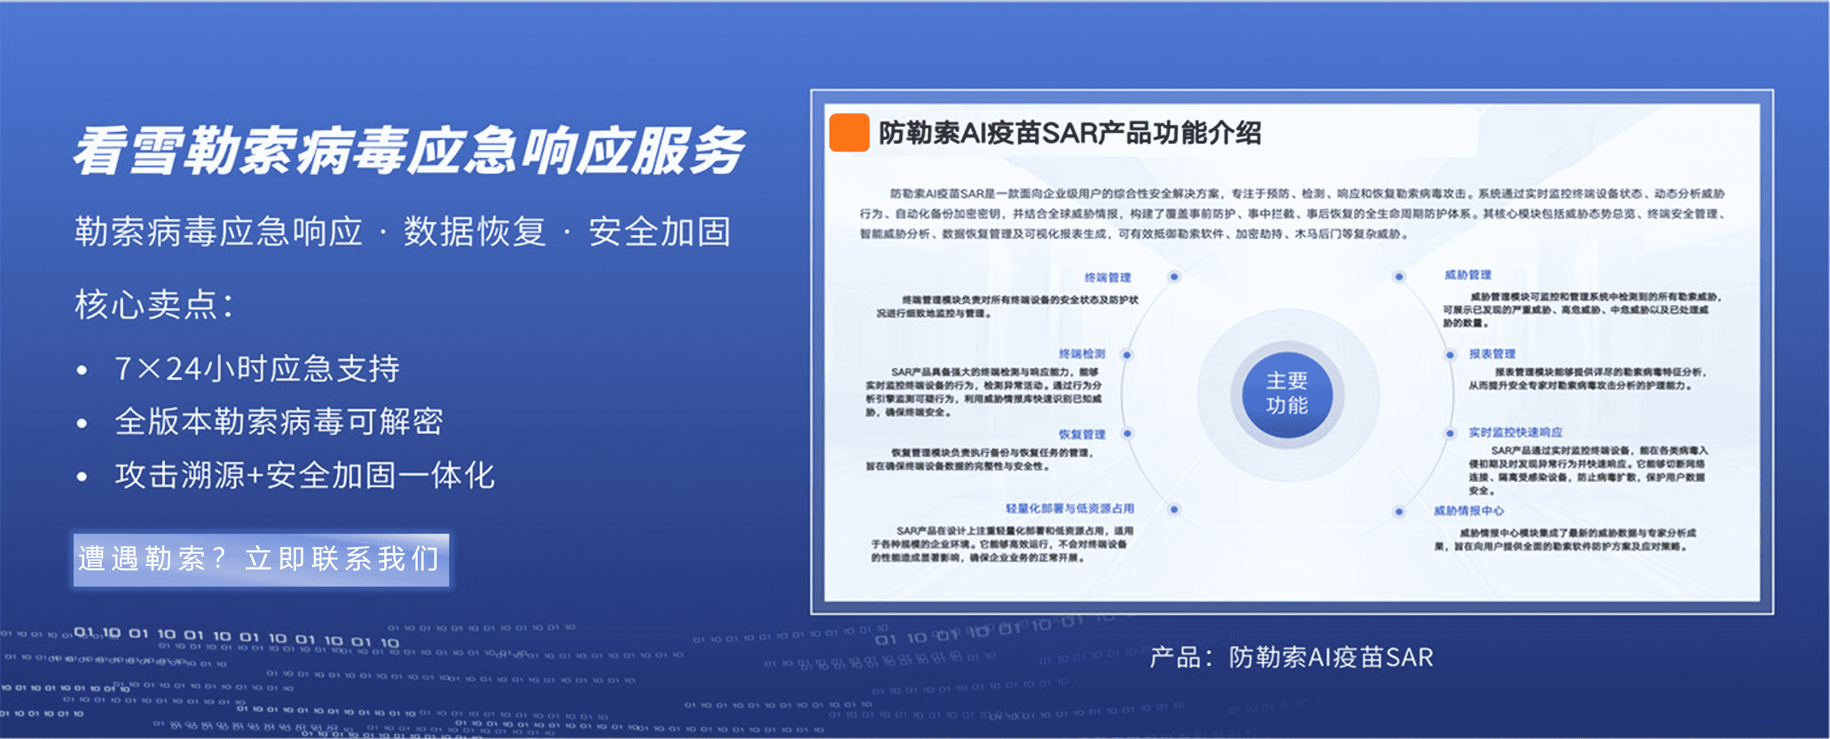The width and height of the screenshot is (1830, 739).
Task: Click the 实时监控快速响应 node icon
Action: tap(1450, 433)
